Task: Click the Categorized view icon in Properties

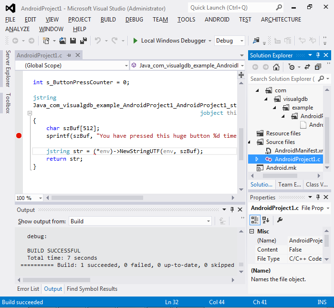Action: (255, 220)
